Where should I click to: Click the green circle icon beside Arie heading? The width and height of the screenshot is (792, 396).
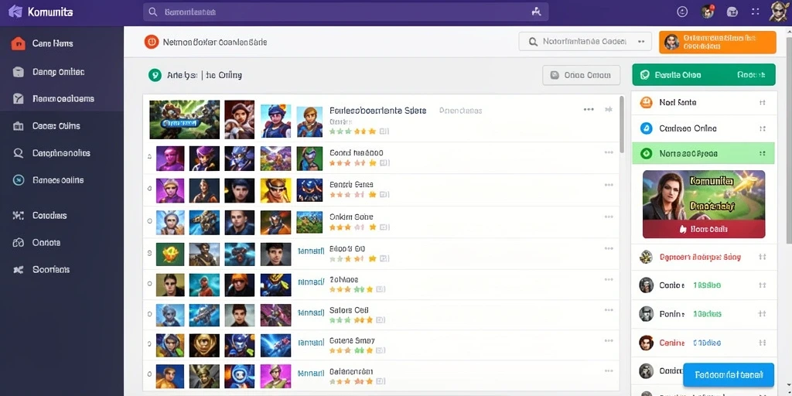(155, 75)
